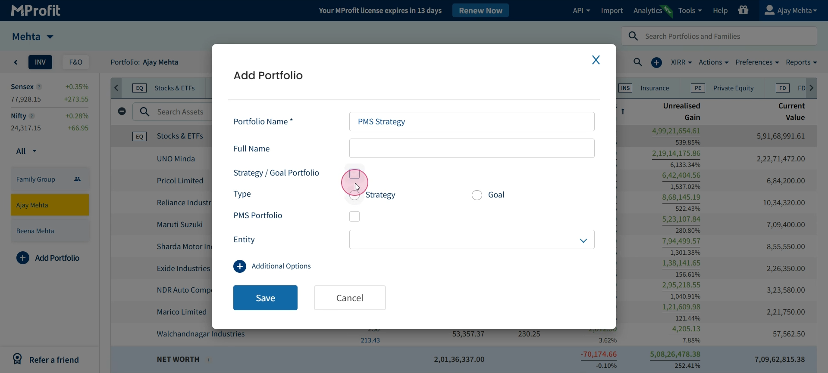
Task: Click the Additional Options plus icon
Action: [x=240, y=266]
